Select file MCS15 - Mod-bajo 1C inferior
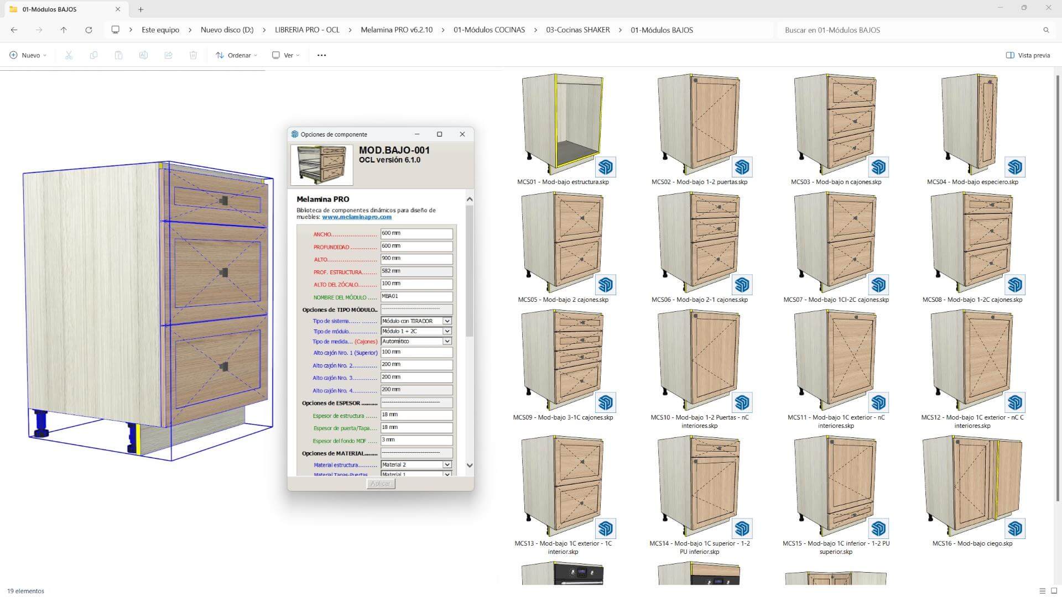The image size is (1062, 597). click(x=836, y=495)
